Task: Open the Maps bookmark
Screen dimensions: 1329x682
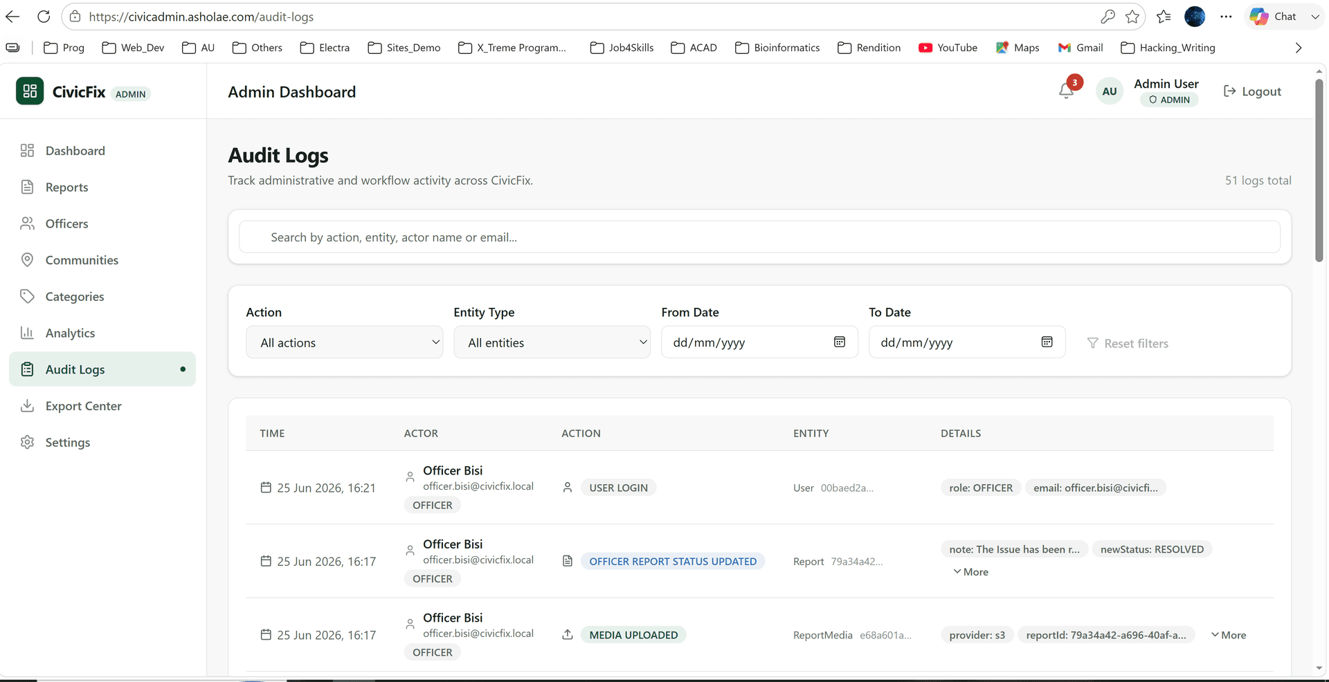Action: pyautogui.click(x=1018, y=48)
